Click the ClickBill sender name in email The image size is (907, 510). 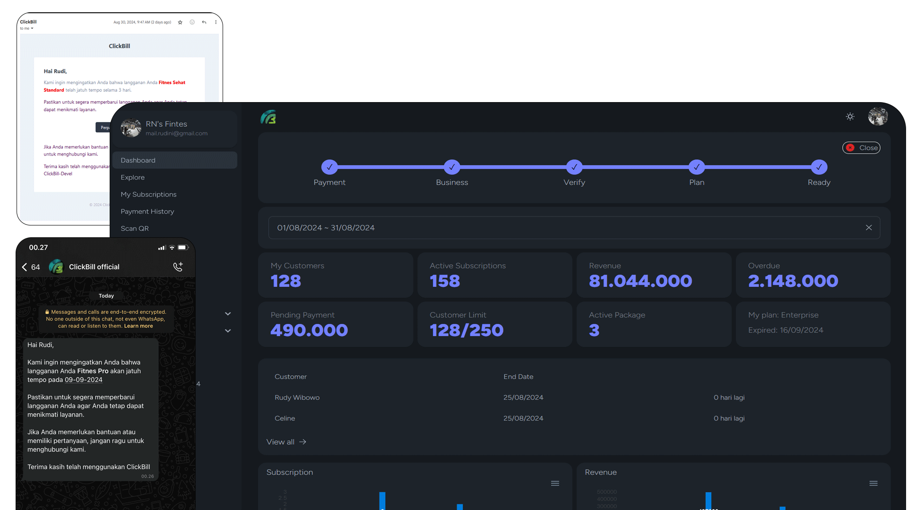(x=28, y=22)
